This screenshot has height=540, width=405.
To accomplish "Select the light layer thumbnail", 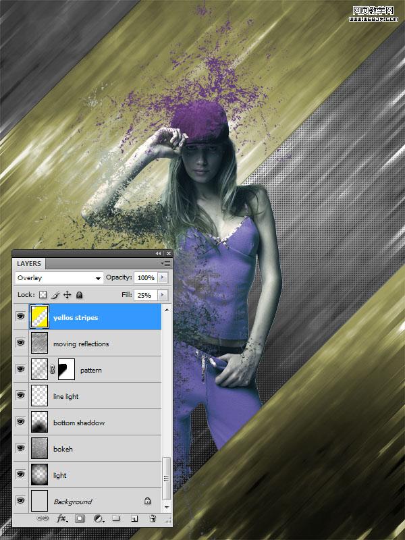I will tap(40, 475).
